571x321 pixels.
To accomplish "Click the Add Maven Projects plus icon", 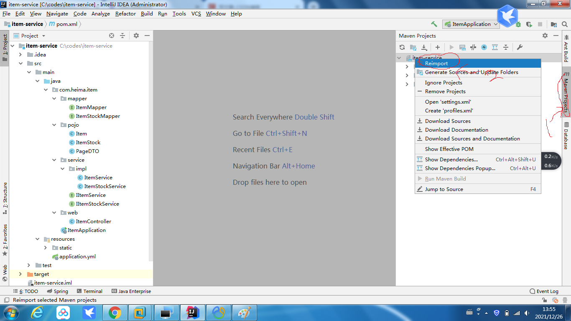I will coord(438,47).
